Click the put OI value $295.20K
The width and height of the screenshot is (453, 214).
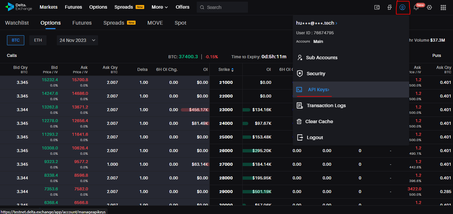[262, 151]
